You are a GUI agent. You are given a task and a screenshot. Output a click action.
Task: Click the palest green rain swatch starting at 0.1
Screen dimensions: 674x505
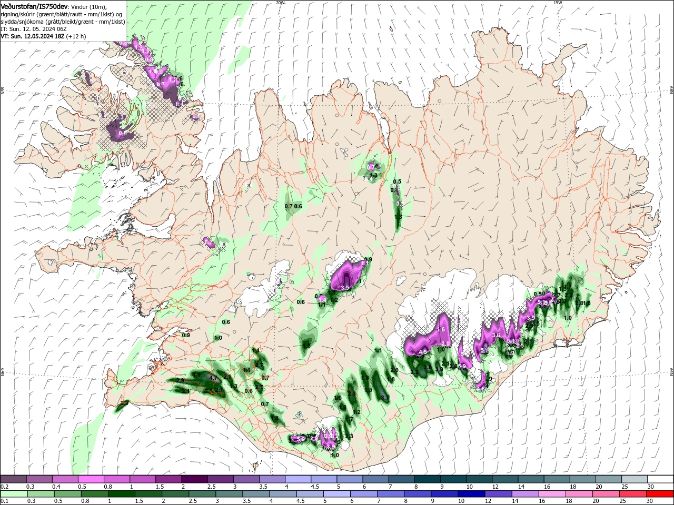pos(14,493)
